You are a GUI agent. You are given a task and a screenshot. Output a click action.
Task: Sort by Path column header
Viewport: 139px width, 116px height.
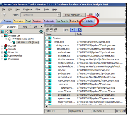[x=100, y=34]
